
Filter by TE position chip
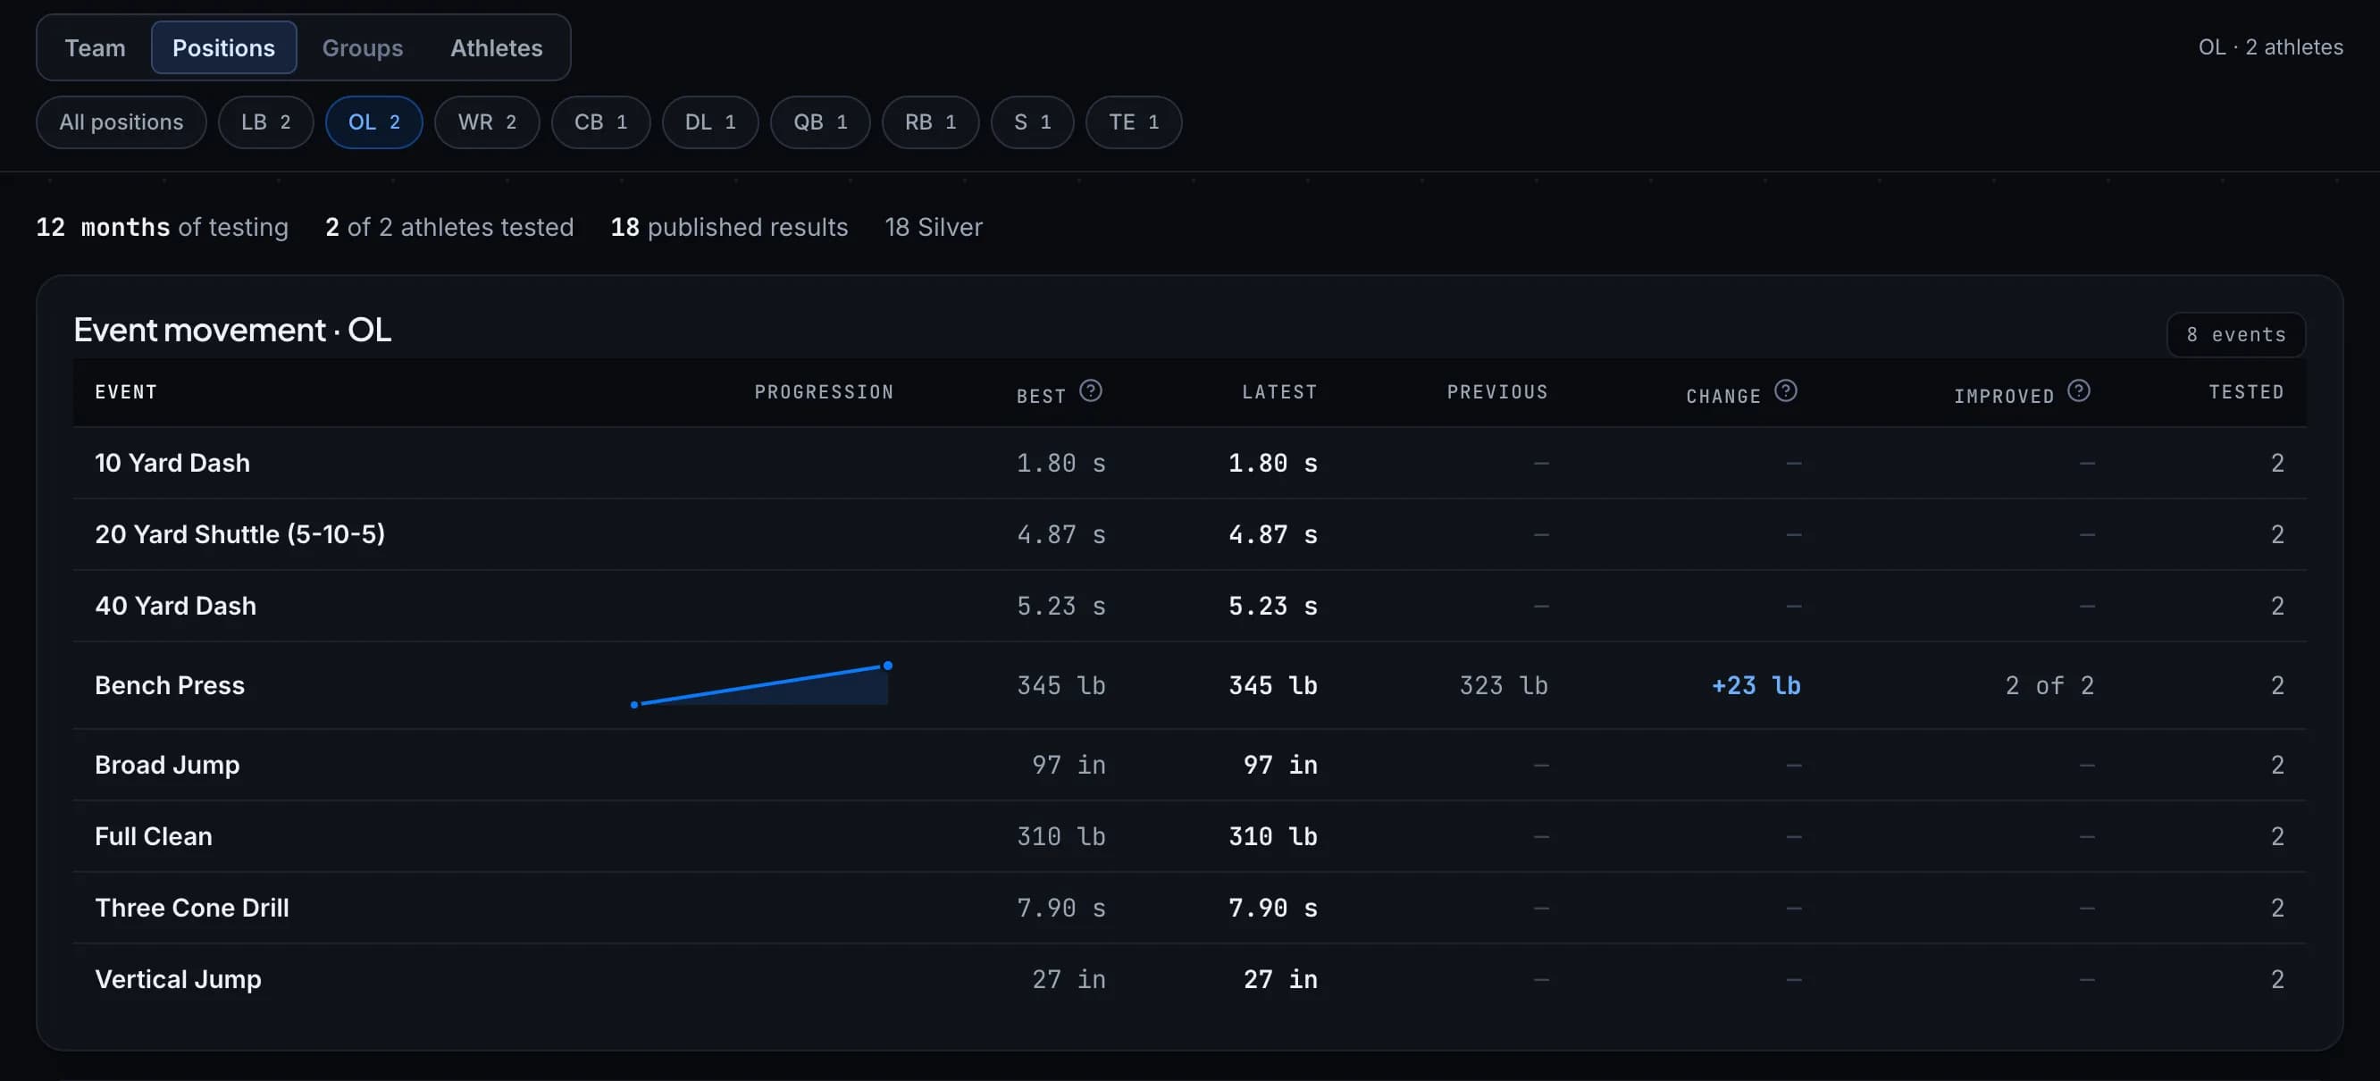[x=1134, y=122]
